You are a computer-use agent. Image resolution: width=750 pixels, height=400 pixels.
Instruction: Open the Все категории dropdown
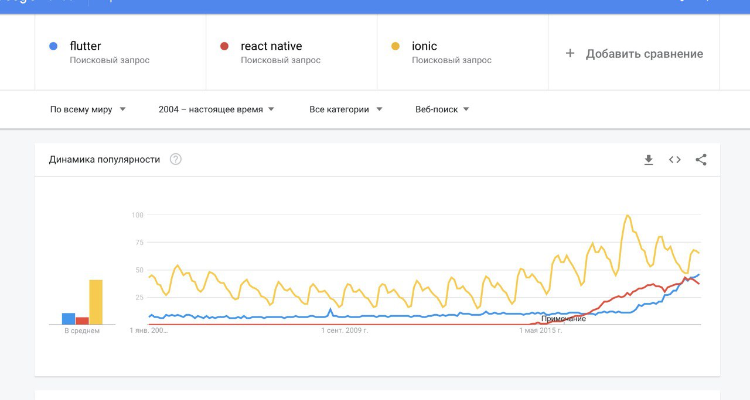coord(346,109)
